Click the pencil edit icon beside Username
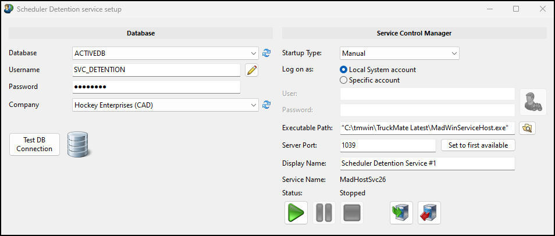 [252, 70]
